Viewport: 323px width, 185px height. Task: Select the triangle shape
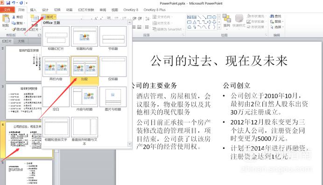[194, 22]
